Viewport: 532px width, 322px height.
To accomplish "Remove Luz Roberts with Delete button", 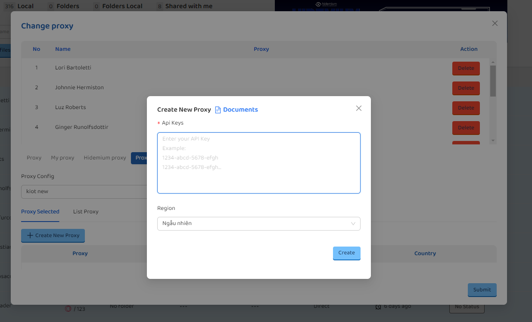I will point(466,108).
